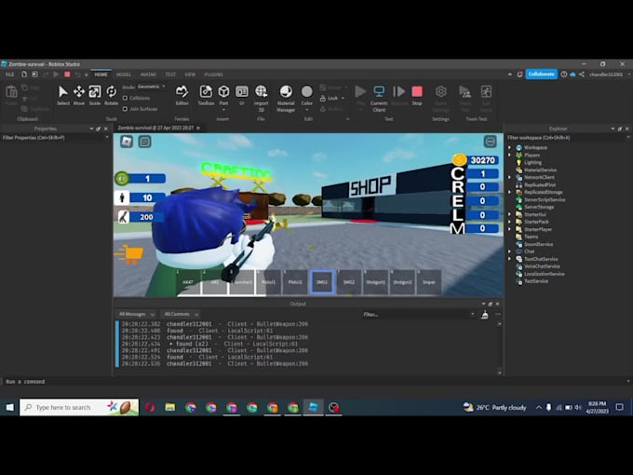The image size is (633, 475).
Task: Expand ReplicatedStorage in Explorer
Action: [x=509, y=192]
